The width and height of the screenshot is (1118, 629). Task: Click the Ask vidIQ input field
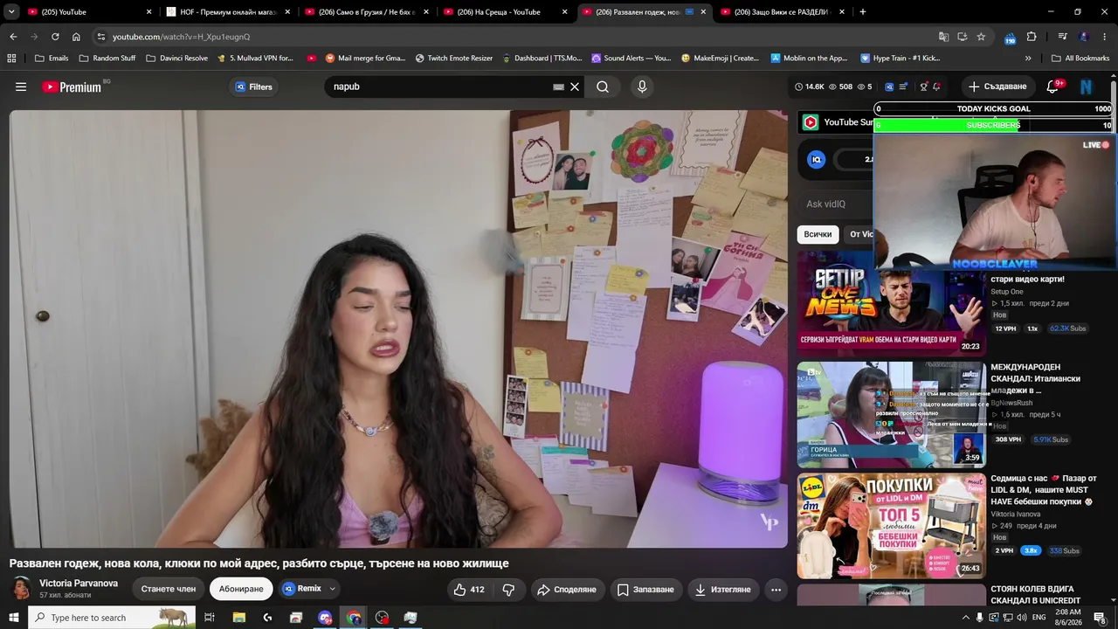[835, 204]
